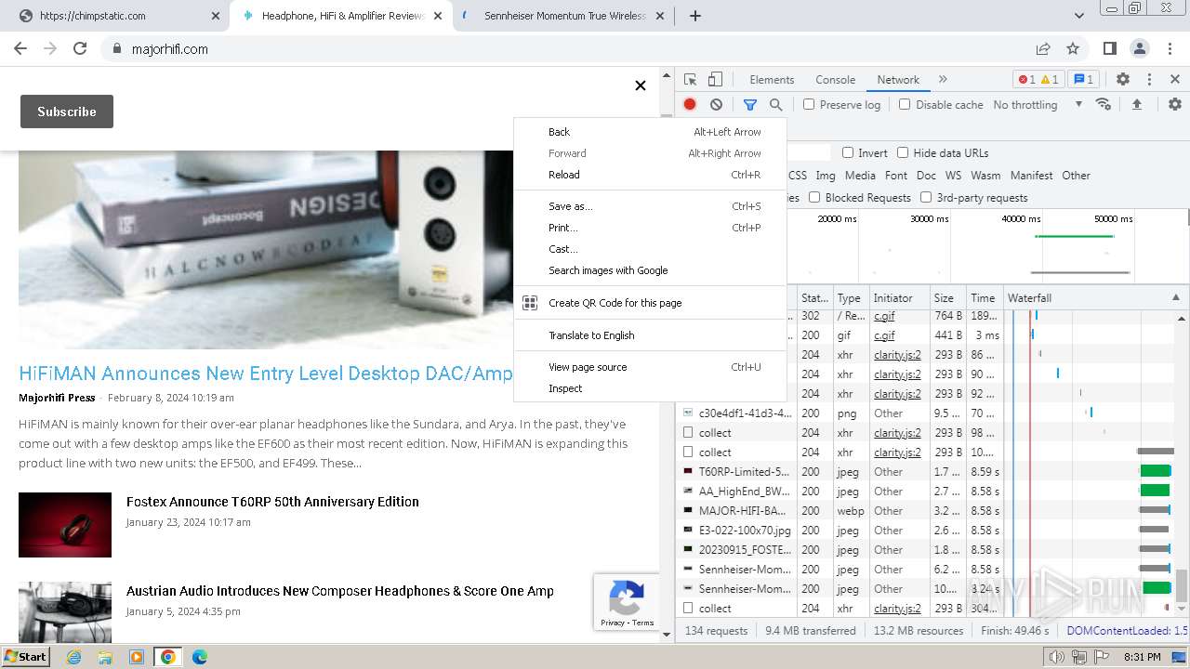Click the Subscribe button
1190x669 pixels.
[67, 111]
